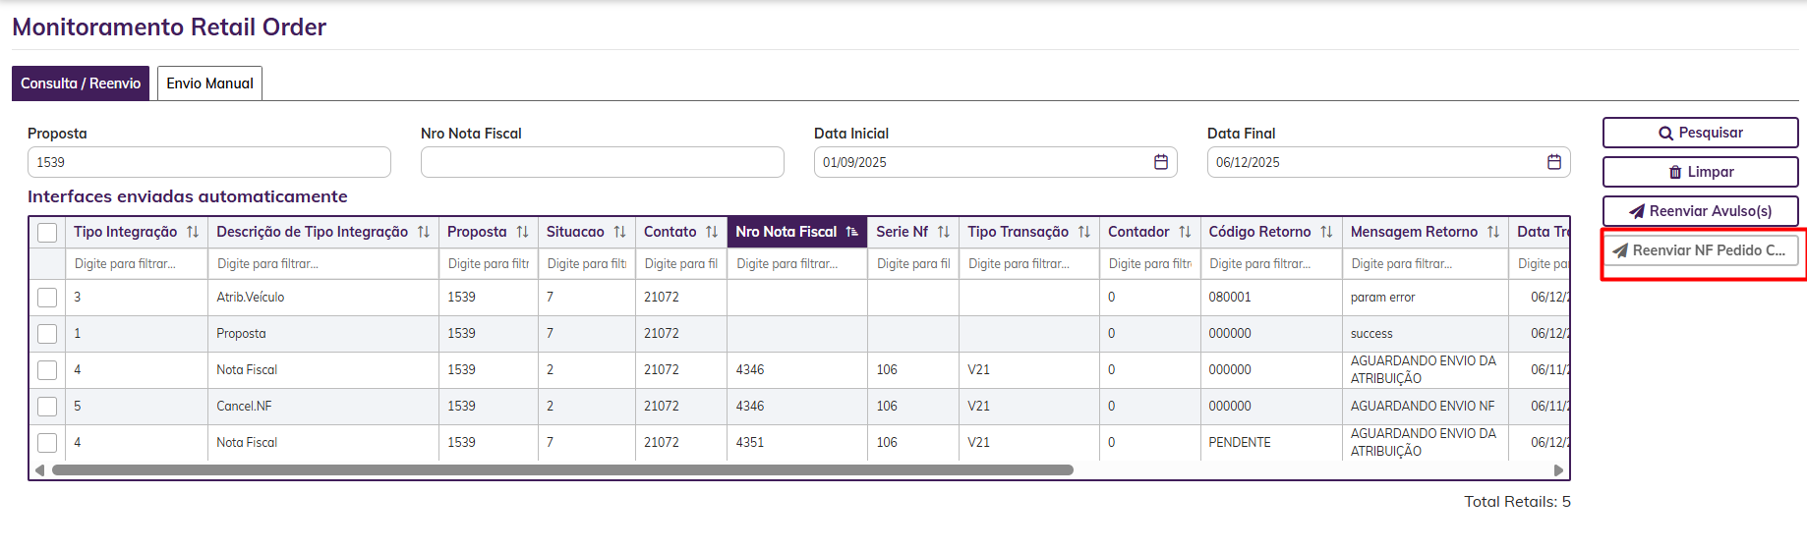Sort by Proposta column arrows icon

click(522, 232)
